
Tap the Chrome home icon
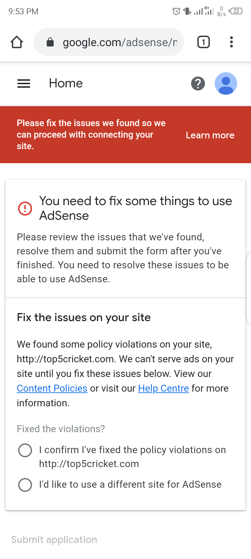pyautogui.click(x=17, y=42)
